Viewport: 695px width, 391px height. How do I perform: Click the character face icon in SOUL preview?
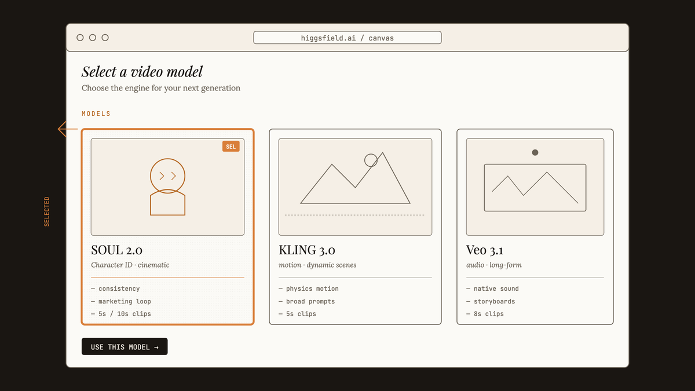coord(167,176)
